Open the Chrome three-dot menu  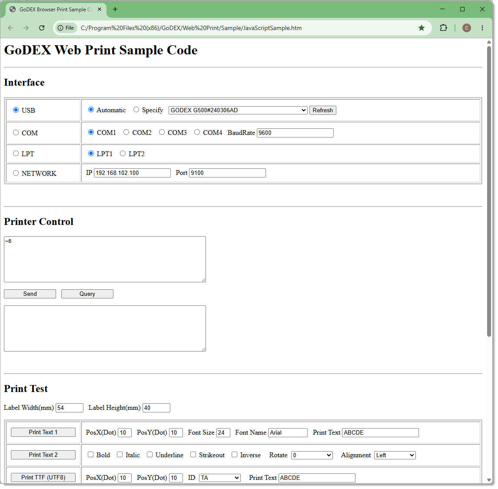pyautogui.click(x=482, y=28)
